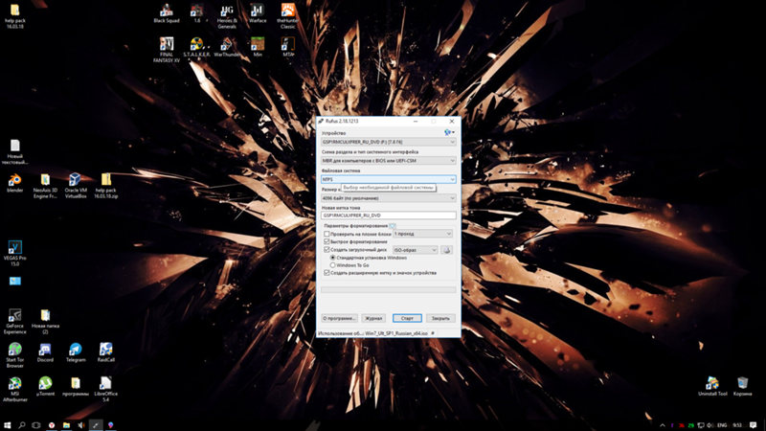Image resolution: width=766 pixels, height=431 pixels.
Task: Click status text Win7_Ult_SP1_Russian_x64.iso
Action: pos(396,333)
